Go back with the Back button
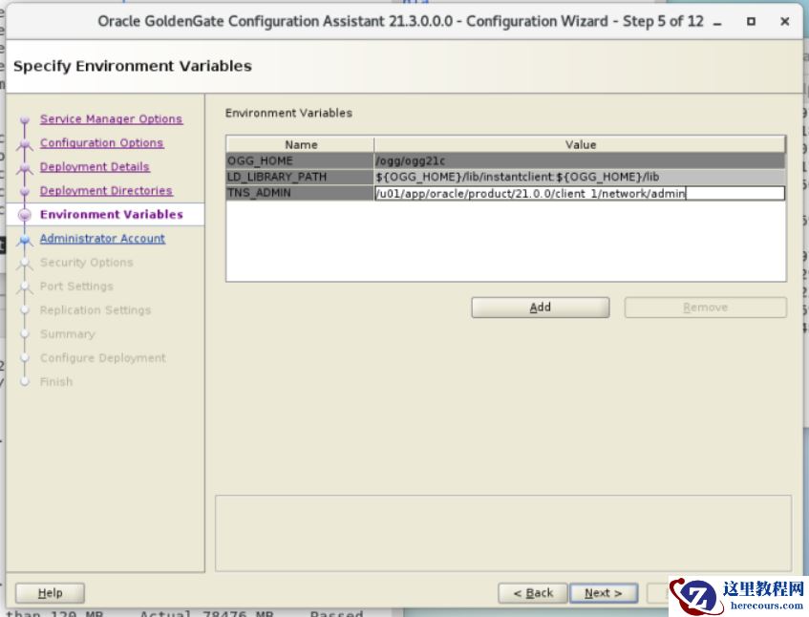This screenshot has height=617, width=809. tap(533, 593)
